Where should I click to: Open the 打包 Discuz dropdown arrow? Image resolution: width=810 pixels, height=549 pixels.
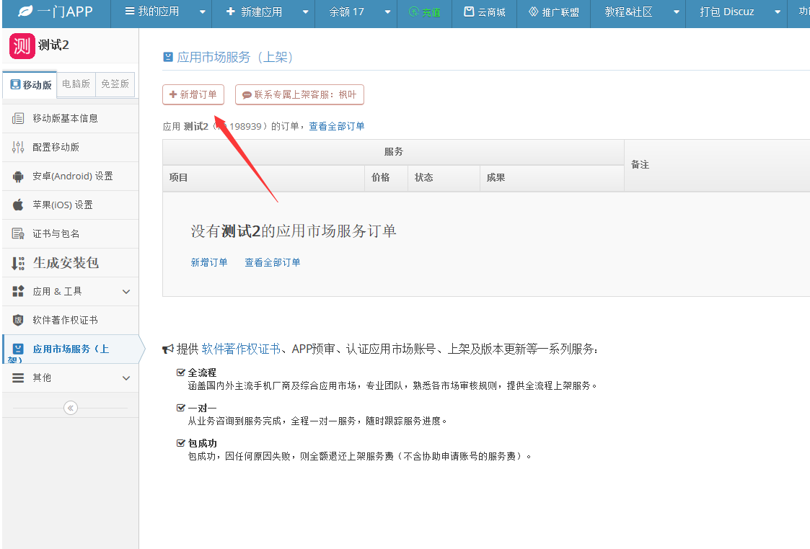(x=778, y=12)
